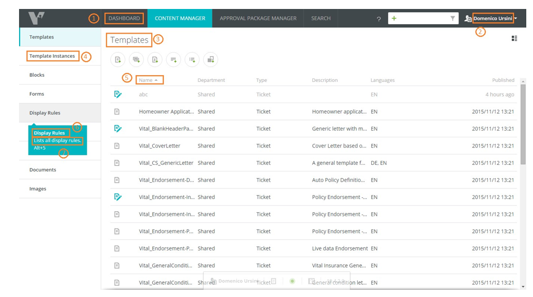
Task: Click document icon for Vital_CoverLetter row
Action: pos(117,146)
